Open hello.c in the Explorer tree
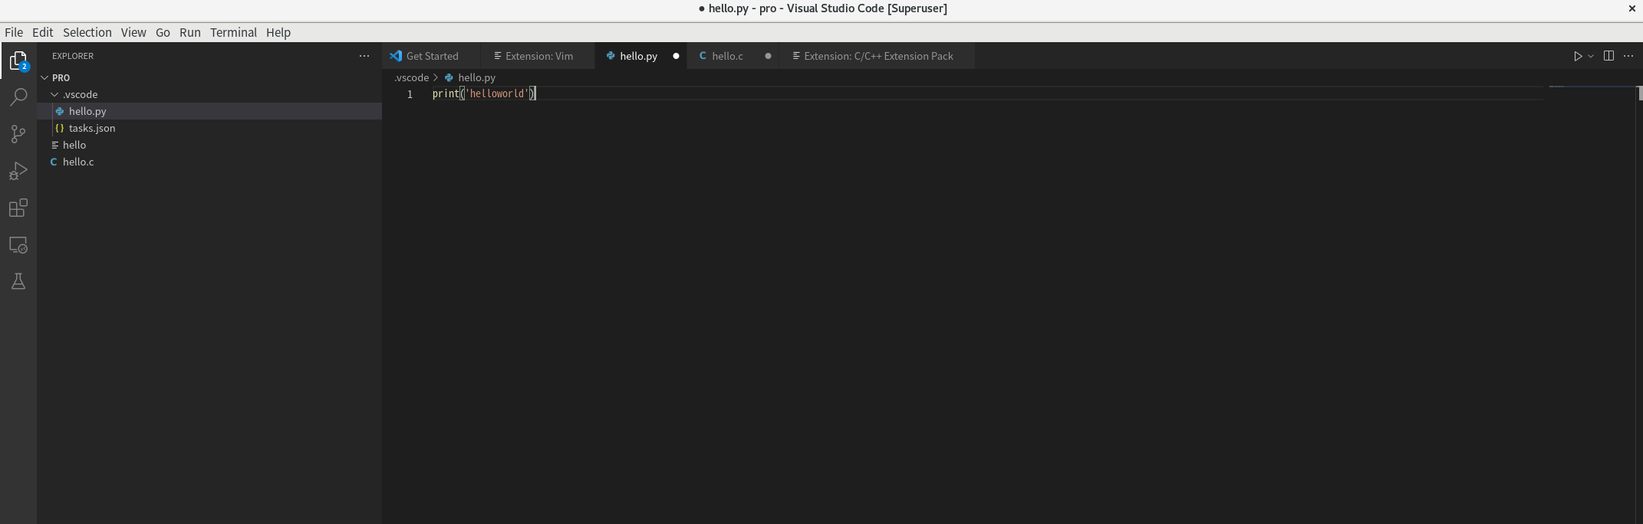The height and width of the screenshot is (524, 1643). (x=209, y=162)
